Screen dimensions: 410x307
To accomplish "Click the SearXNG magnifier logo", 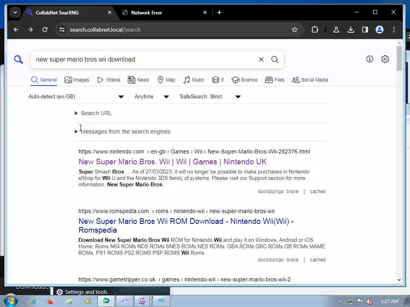I will (x=18, y=60).
